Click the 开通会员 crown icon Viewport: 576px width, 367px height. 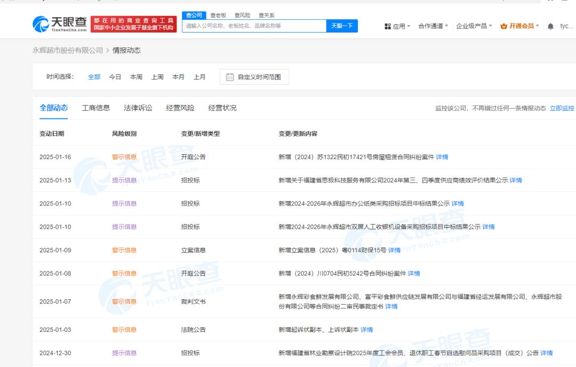tap(503, 26)
